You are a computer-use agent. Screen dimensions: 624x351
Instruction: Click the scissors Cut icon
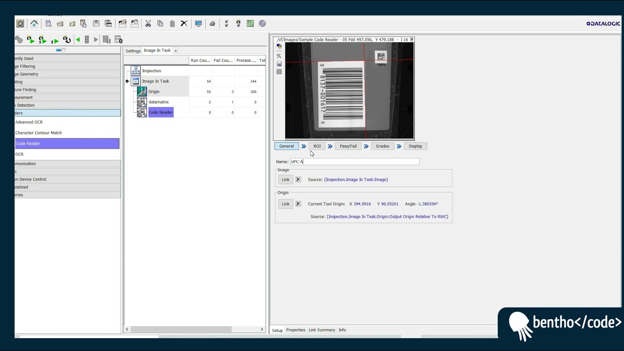pos(148,23)
